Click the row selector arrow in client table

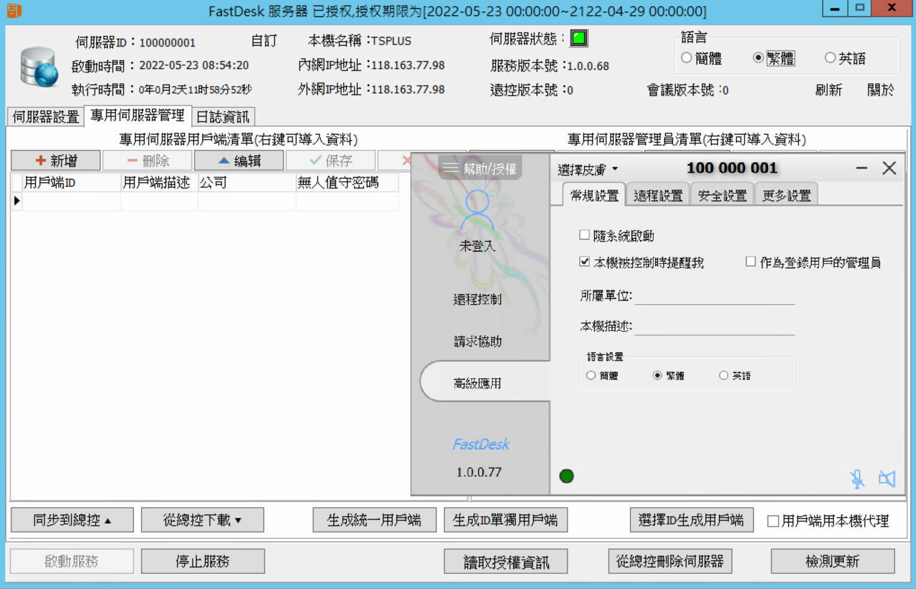click(17, 201)
